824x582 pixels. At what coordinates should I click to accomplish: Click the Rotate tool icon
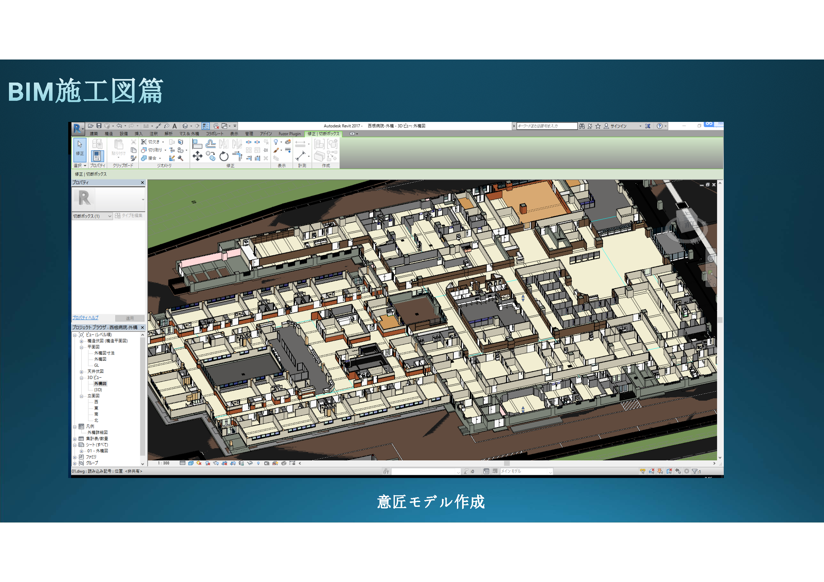coord(224,156)
